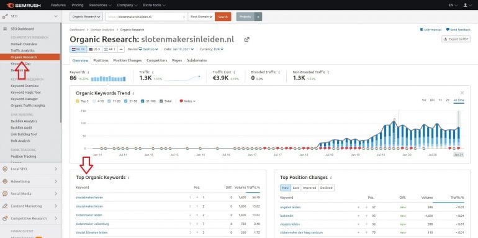Toggle the 21-50 legend checkbox

(125, 101)
